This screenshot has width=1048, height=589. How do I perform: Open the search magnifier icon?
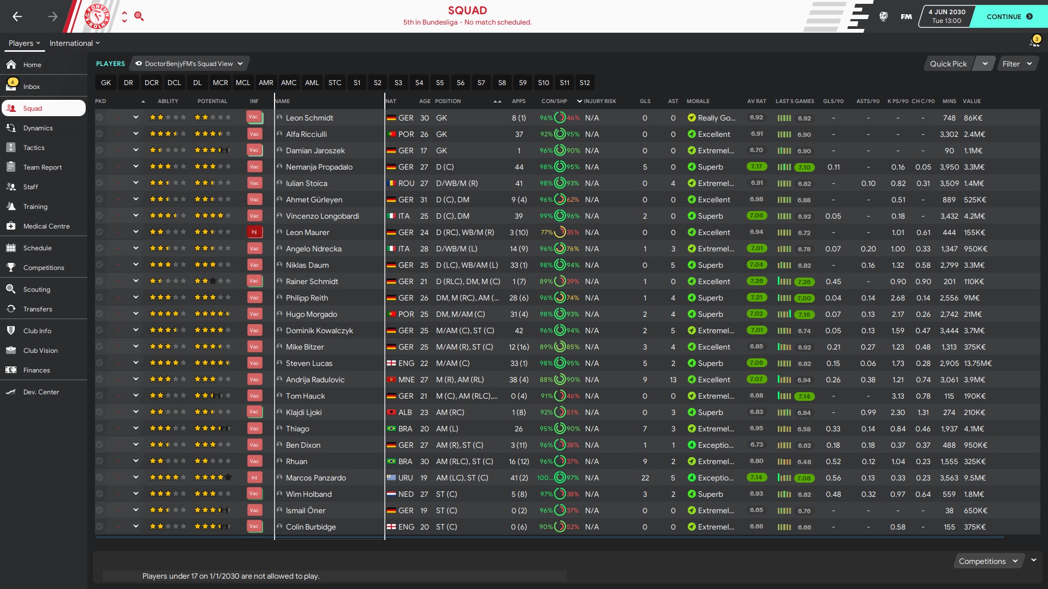point(139,16)
